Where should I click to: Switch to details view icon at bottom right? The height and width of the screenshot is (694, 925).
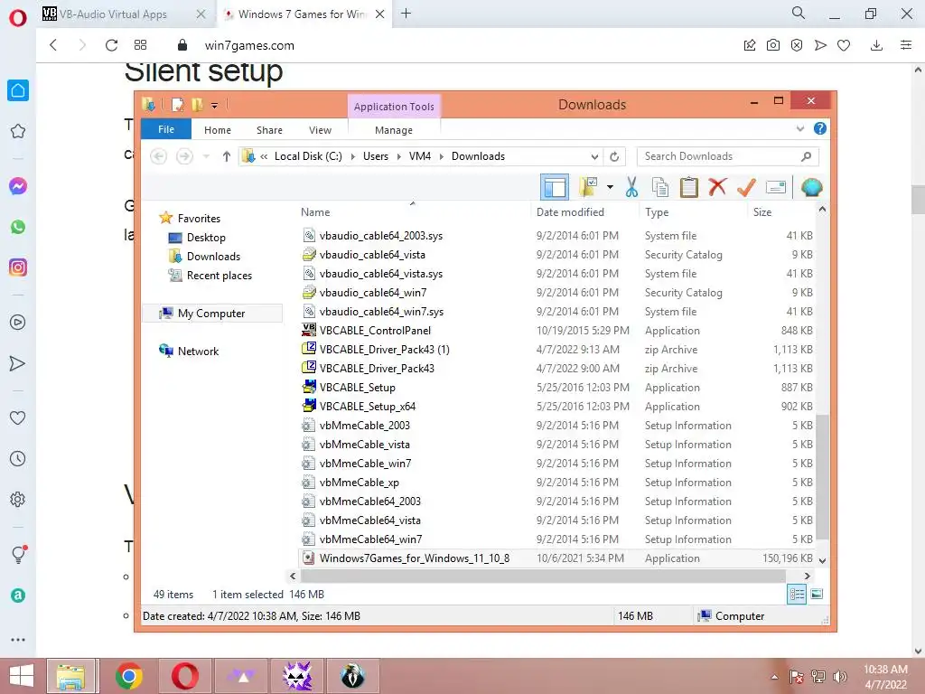(797, 595)
